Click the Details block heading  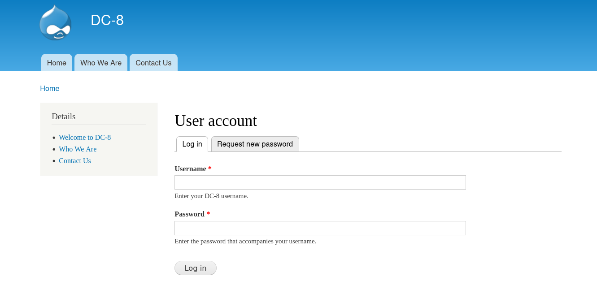63,117
